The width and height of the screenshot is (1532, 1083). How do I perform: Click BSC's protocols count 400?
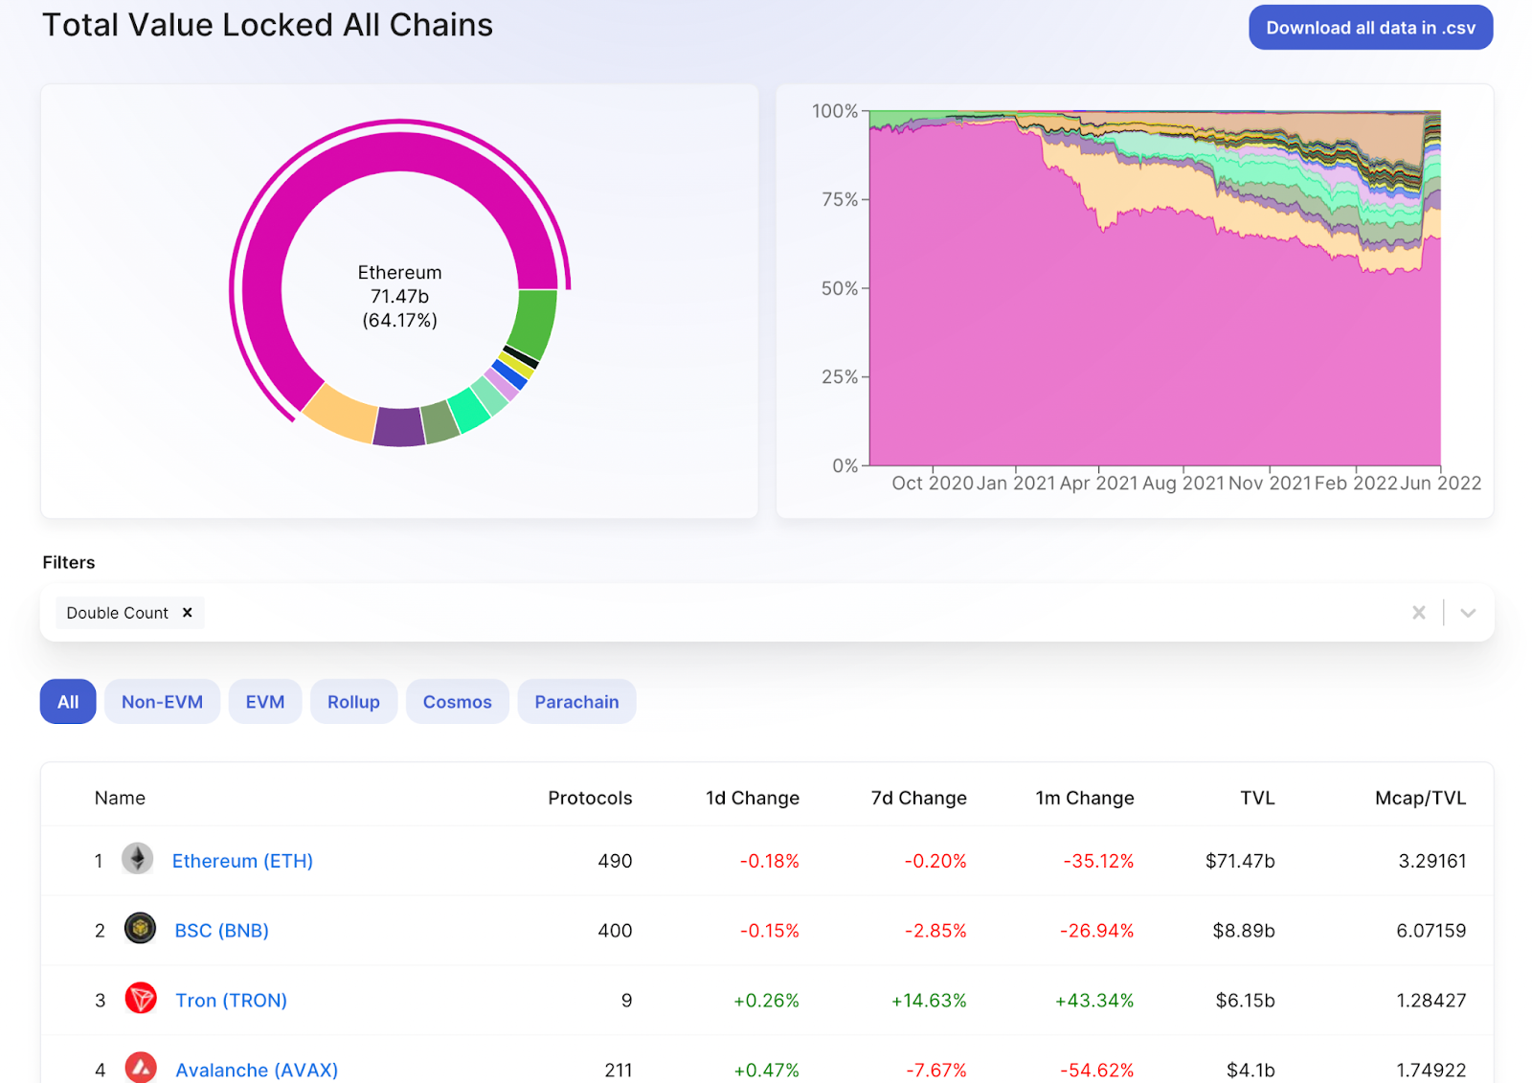pyautogui.click(x=615, y=931)
